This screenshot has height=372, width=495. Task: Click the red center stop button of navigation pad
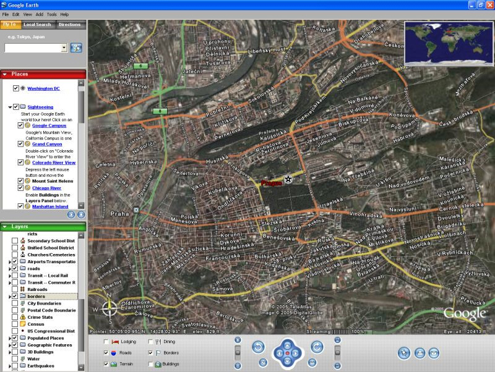click(287, 353)
